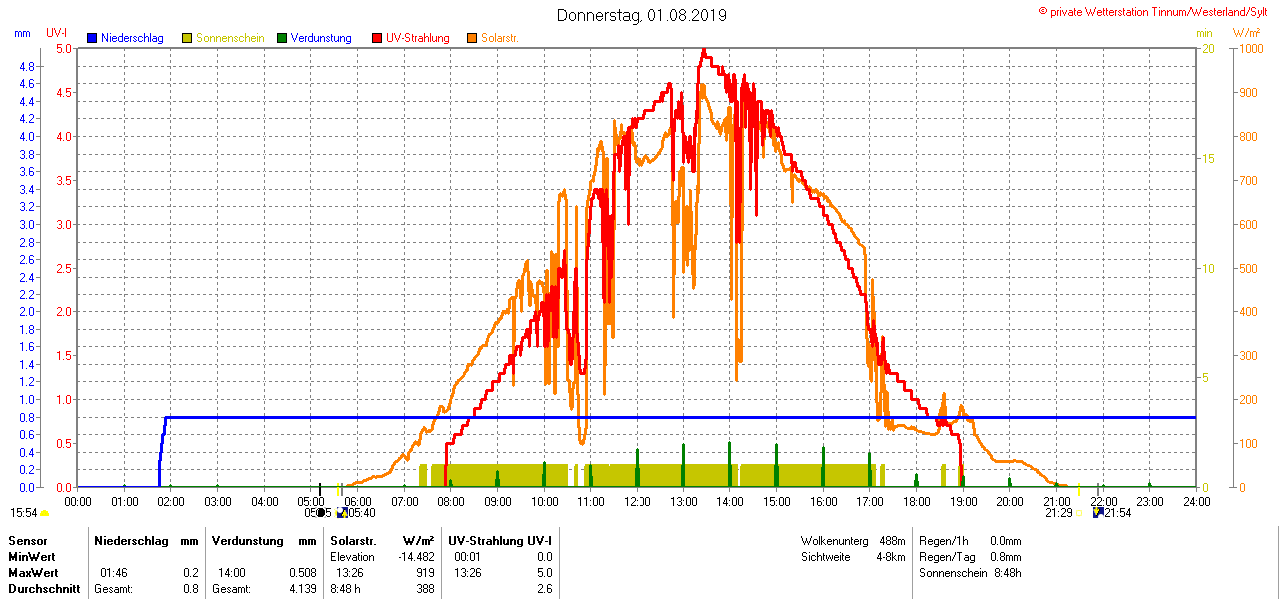Click the UV-Strahlung UV-I table header
This screenshot has height=599, width=1279.
coord(500,540)
